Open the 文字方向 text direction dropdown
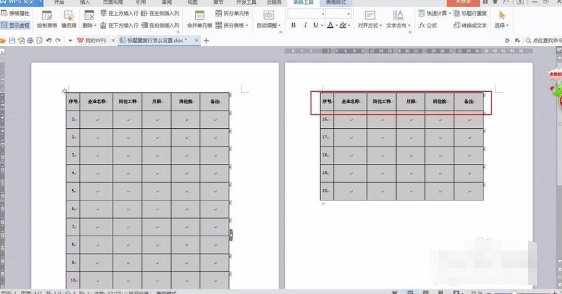Image resolution: width=562 pixels, height=294 pixels. 398,19
